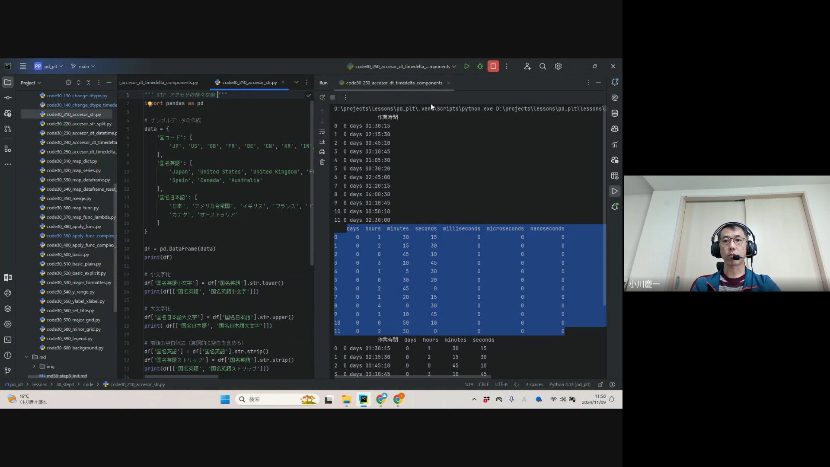Viewport: 830px width, 467px height.
Task: Click the Debug bug icon in toolbar
Action: pyautogui.click(x=480, y=66)
